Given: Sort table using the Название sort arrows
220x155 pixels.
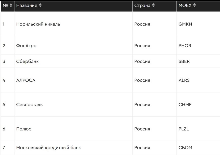Looking at the screenshot, I should [40, 5].
